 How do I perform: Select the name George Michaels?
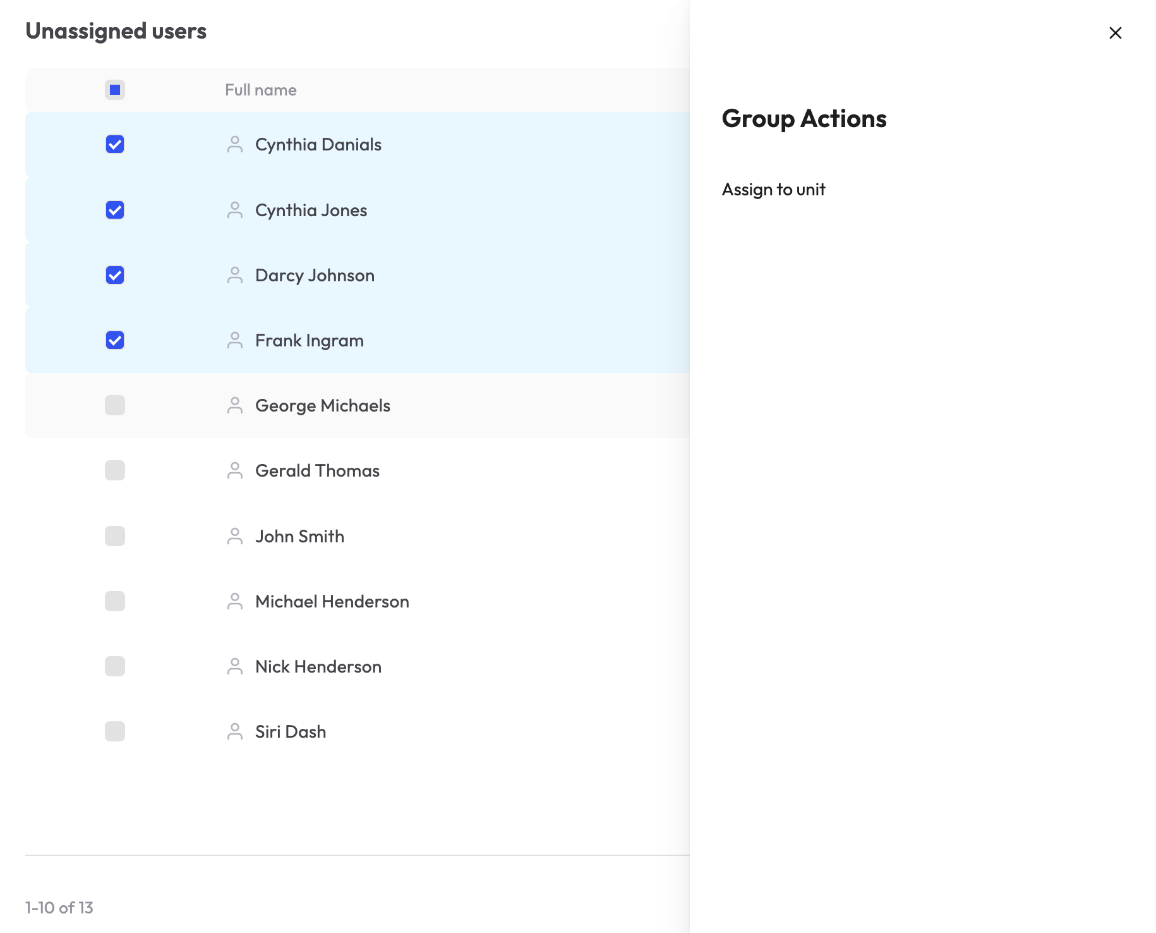pos(323,405)
